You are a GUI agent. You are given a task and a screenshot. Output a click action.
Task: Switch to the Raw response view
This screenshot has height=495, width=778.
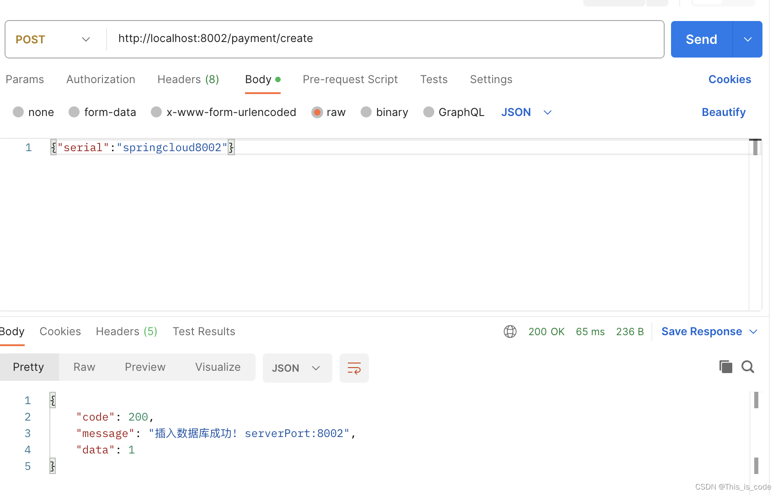tap(84, 367)
